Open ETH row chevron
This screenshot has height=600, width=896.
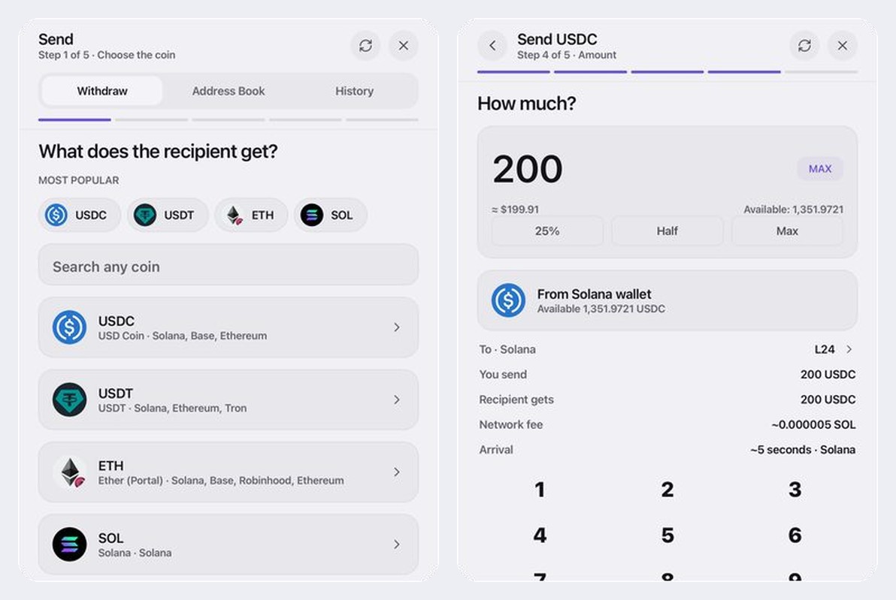tap(397, 472)
